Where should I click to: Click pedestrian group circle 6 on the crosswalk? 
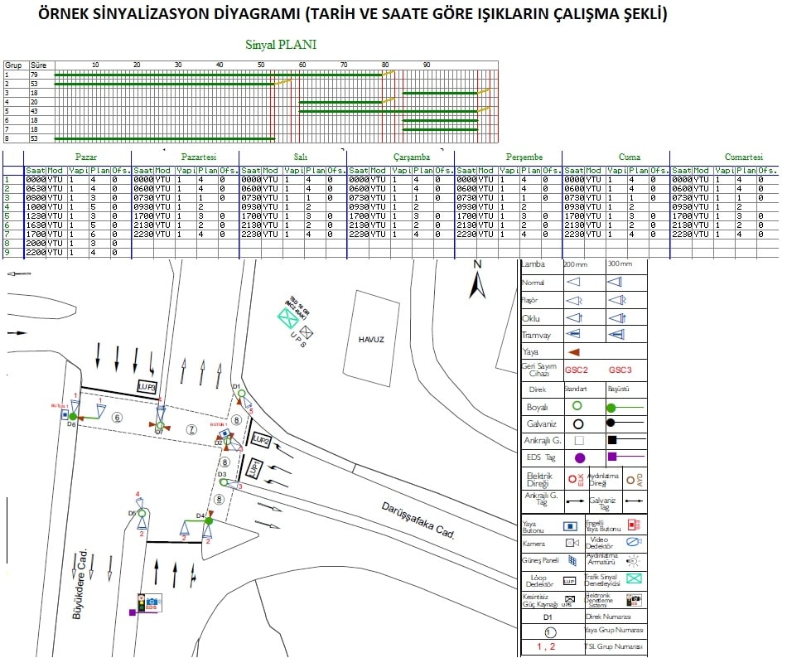tap(117, 418)
